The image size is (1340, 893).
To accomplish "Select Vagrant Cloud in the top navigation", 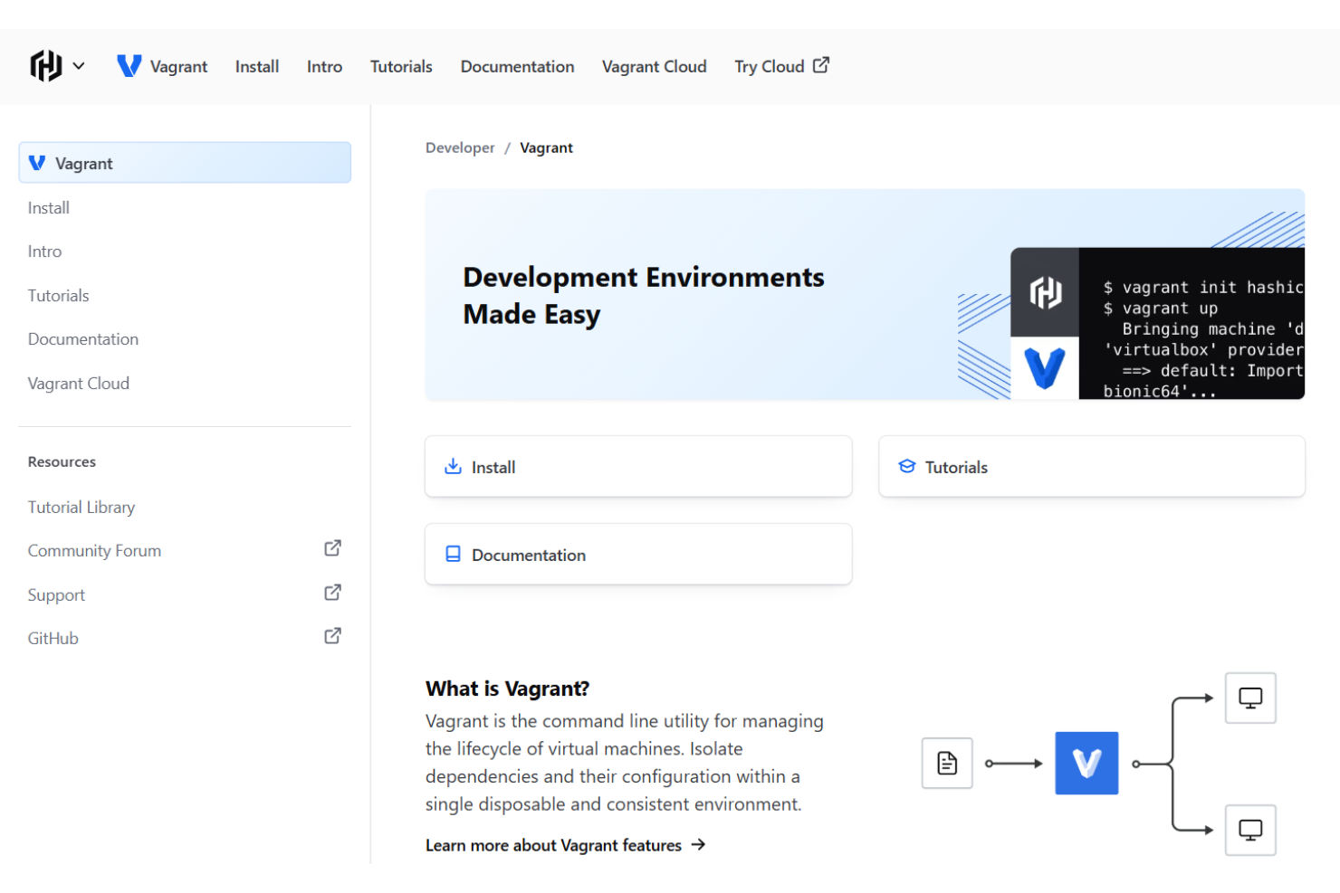I will click(x=654, y=66).
